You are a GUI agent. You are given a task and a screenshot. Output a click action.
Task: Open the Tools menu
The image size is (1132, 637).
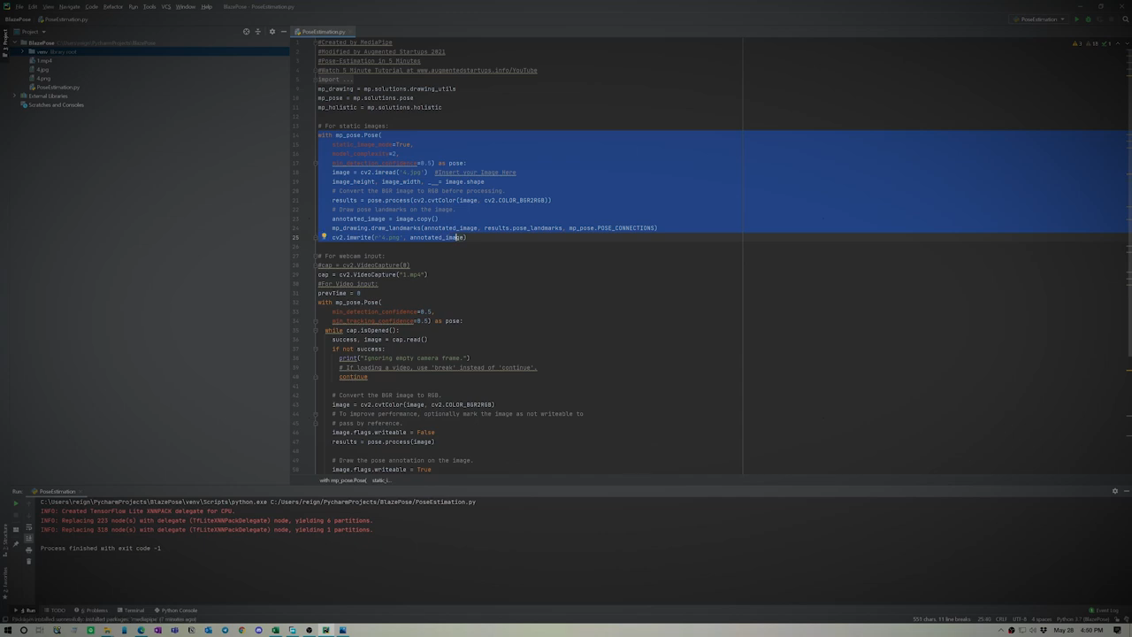pyautogui.click(x=149, y=6)
